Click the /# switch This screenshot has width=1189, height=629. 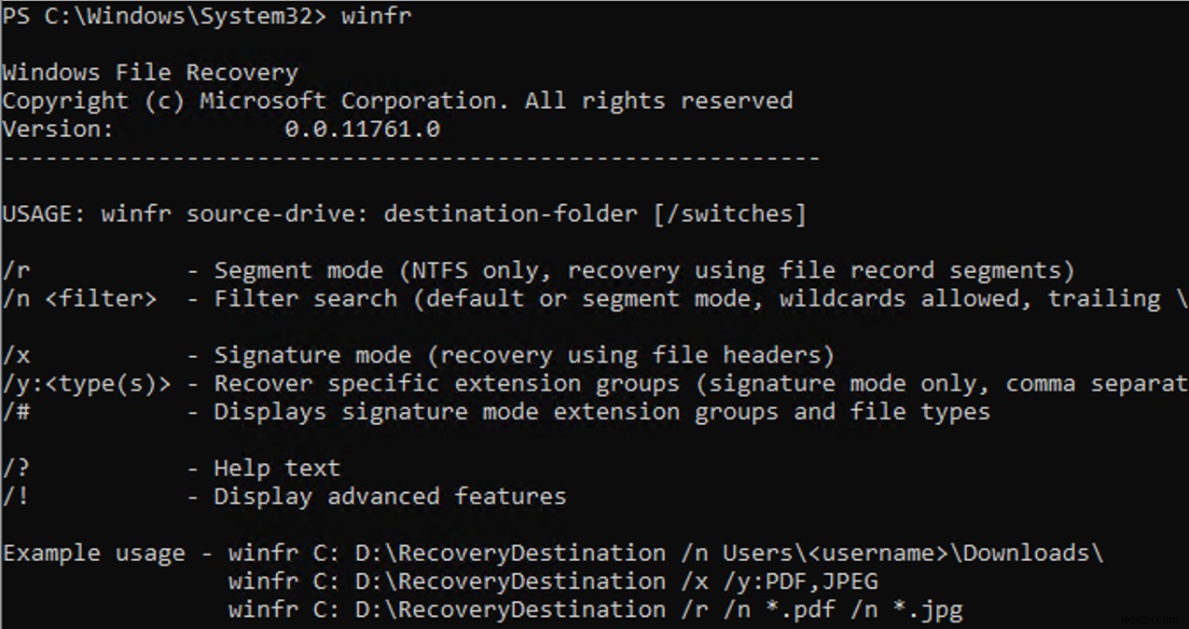(17, 412)
